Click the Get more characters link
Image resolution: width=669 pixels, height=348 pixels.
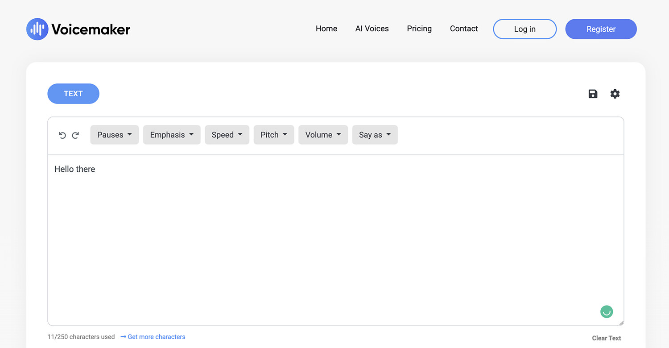coord(153,337)
